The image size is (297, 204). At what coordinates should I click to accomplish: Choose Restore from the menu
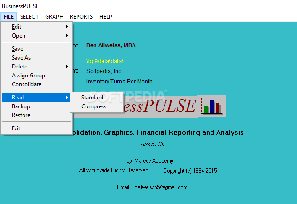click(36, 115)
